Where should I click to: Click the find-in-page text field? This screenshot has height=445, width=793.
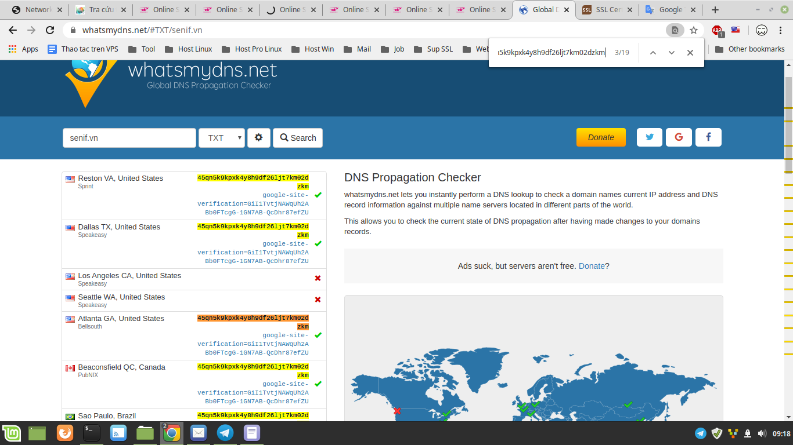[x=552, y=53]
